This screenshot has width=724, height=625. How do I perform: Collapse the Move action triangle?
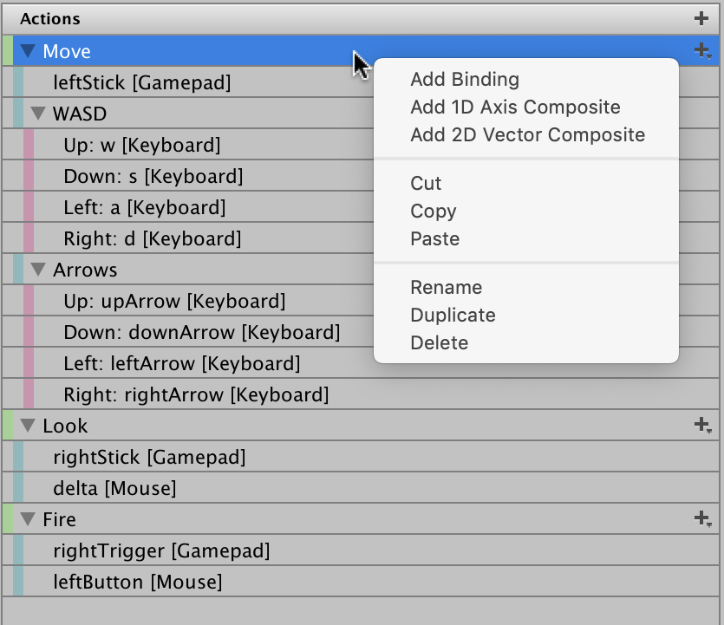click(x=29, y=51)
